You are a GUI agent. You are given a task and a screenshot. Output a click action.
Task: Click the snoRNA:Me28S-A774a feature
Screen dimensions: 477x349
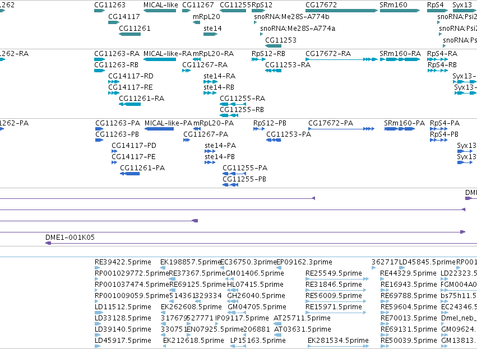coord(262,34)
